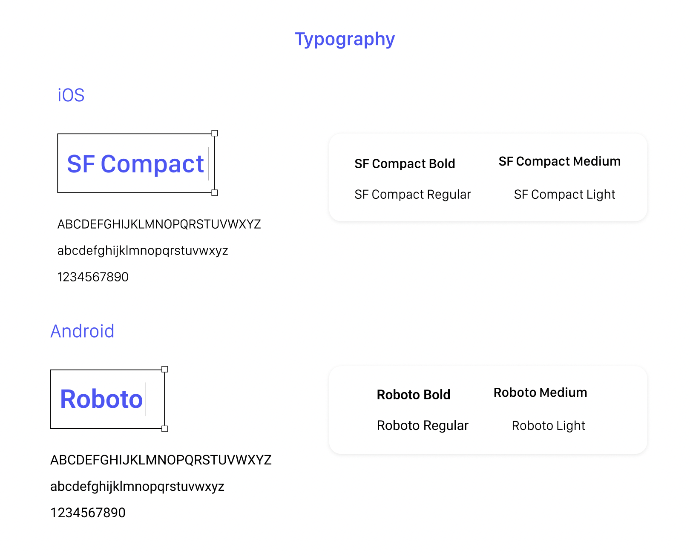Select the digits line under SF Compact
Viewport: 690px width, 556px height.
click(x=93, y=277)
